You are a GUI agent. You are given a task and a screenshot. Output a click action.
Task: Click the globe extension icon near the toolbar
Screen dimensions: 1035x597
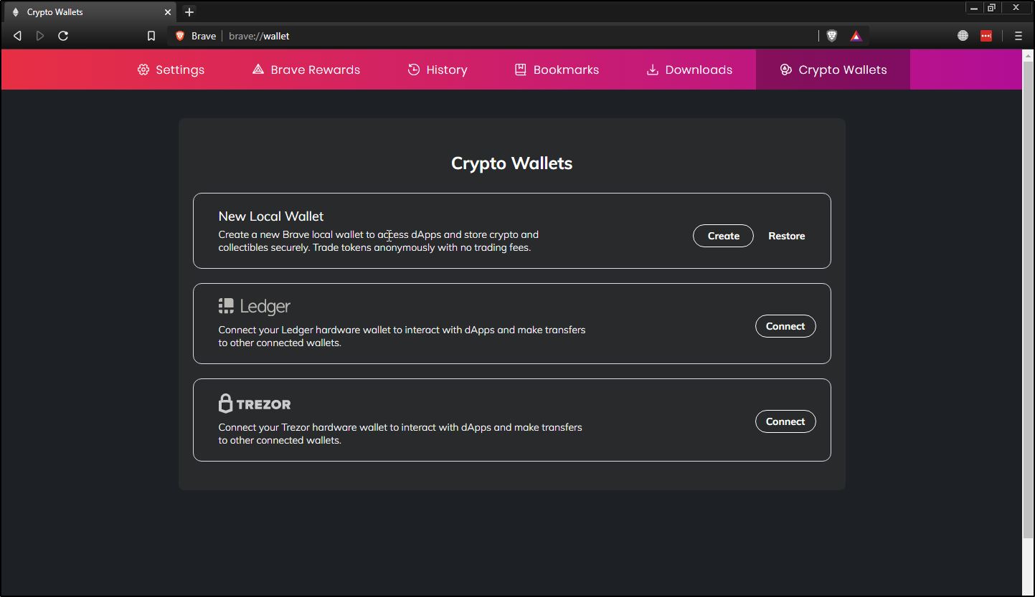[962, 35]
